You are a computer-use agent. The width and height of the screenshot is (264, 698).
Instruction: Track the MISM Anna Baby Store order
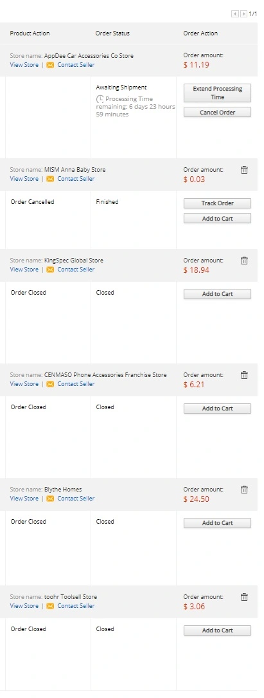217,203
